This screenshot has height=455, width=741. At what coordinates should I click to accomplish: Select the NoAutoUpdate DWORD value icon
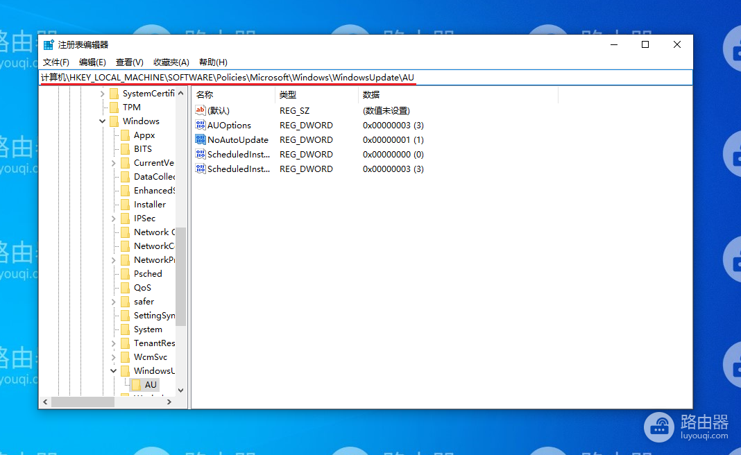(x=201, y=140)
